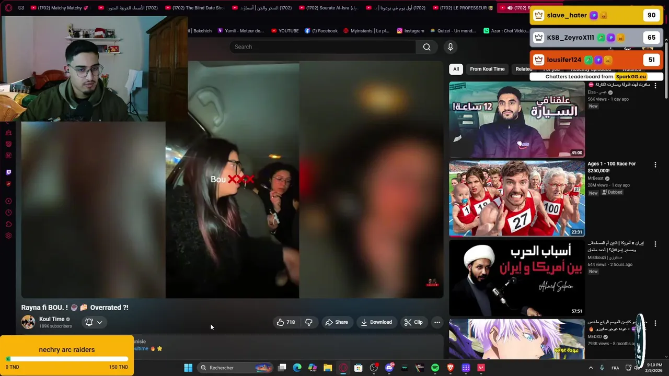The height and width of the screenshot is (376, 669).
Task: Open uBlock Origin sidebar icon
Action: coord(8,184)
